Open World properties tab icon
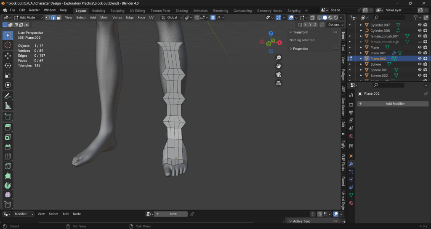The image size is (431, 229). [351, 136]
